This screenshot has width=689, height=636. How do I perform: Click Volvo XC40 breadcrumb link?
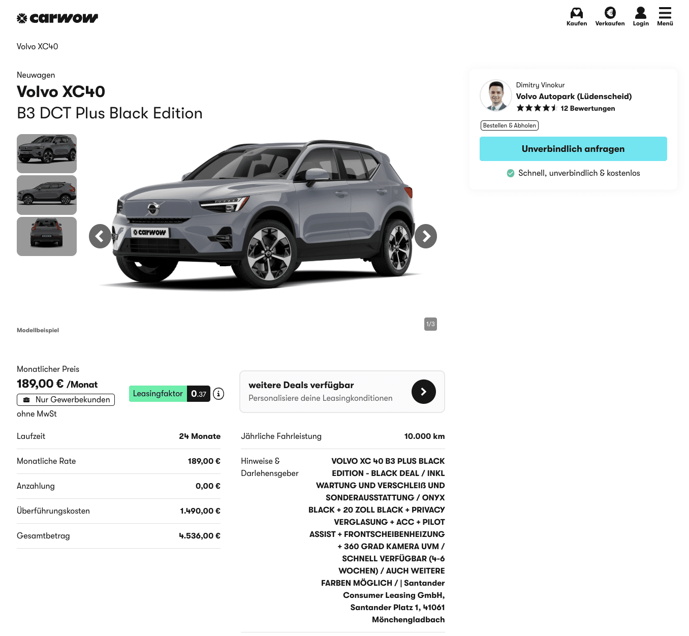click(x=38, y=47)
